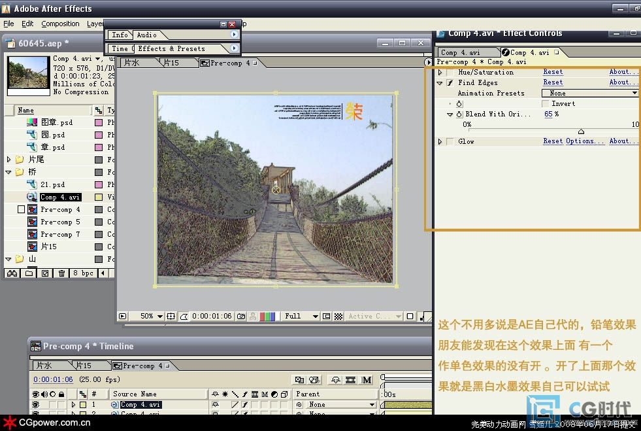
Task: Expand layer 1 Comp 4.avi properties
Action: 74,404
